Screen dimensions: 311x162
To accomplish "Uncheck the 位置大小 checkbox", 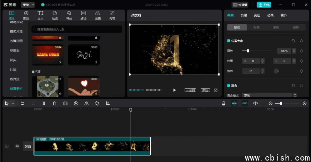I will [229, 41].
